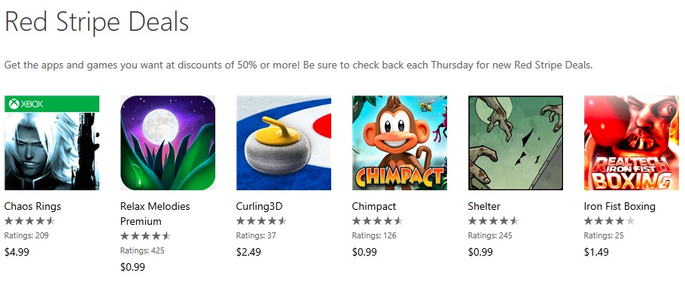Open the Chaos Rings app icon
The image size is (685, 282).
52,143
